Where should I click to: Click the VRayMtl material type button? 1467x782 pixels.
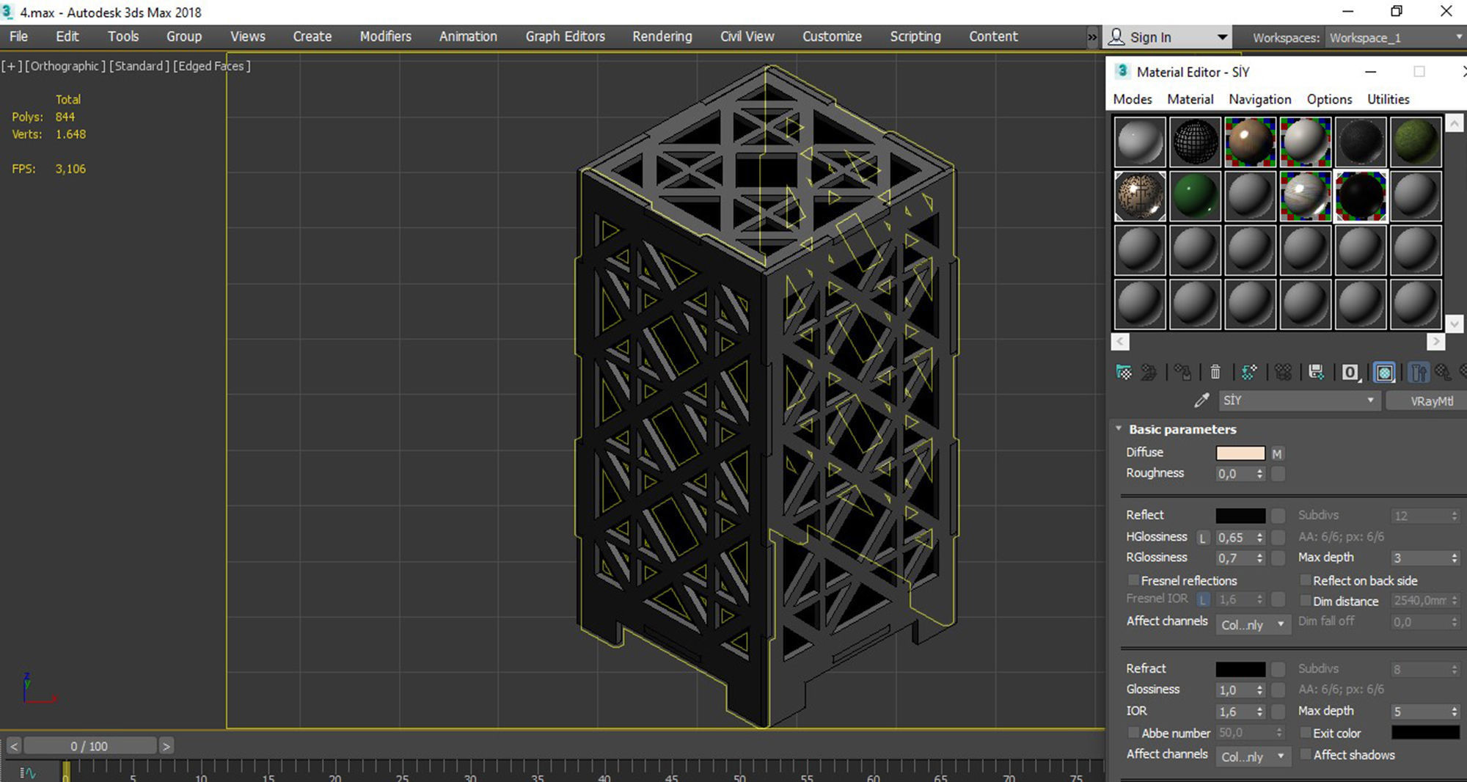[x=1427, y=401]
